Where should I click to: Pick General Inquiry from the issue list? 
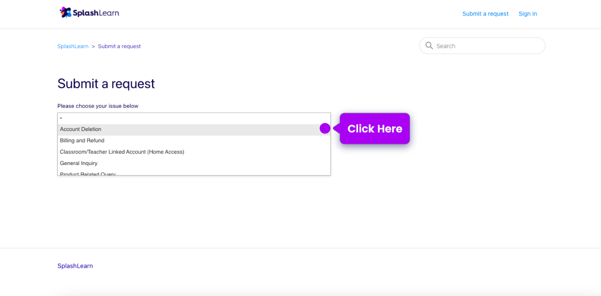79,164
